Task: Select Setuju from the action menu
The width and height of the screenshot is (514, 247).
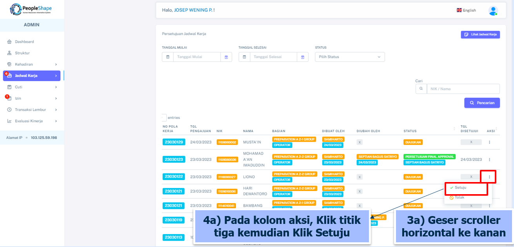Action: (x=460, y=188)
